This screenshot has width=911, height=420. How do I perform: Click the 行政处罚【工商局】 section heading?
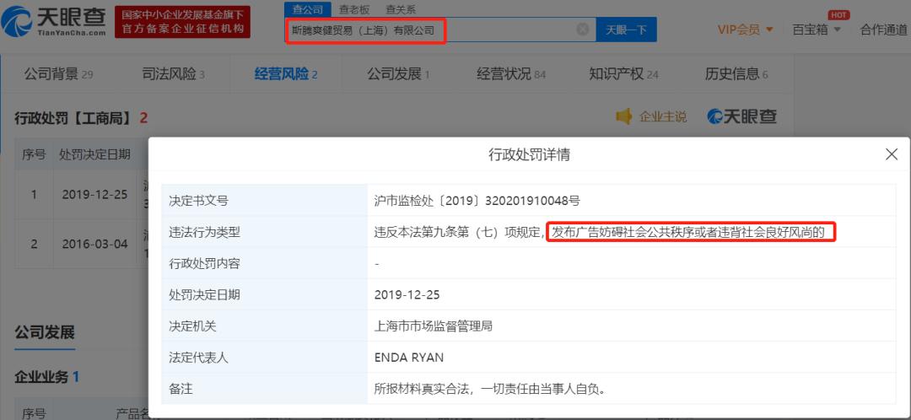pyautogui.click(x=81, y=118)
